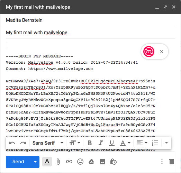Attach a file with paperclip icon
Viewport: 181px width, 173px height.
58,162
